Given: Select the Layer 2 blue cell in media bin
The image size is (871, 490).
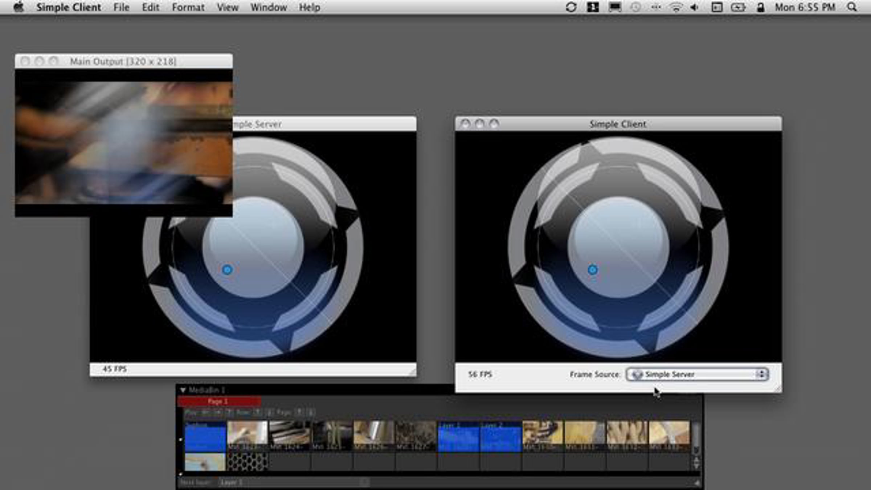Looking at the screenshot, I should click(501, 436).
